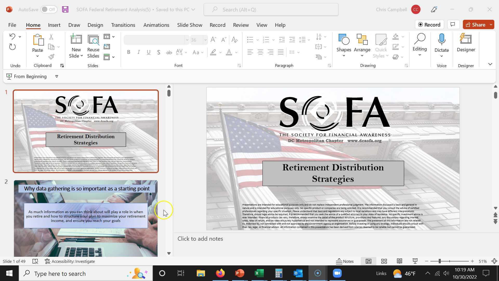Screen dimensions: 499x281
Task: Open the File menu
Action: 12,25
